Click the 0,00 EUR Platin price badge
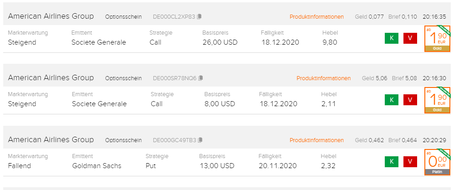 [x=437, y=162]
